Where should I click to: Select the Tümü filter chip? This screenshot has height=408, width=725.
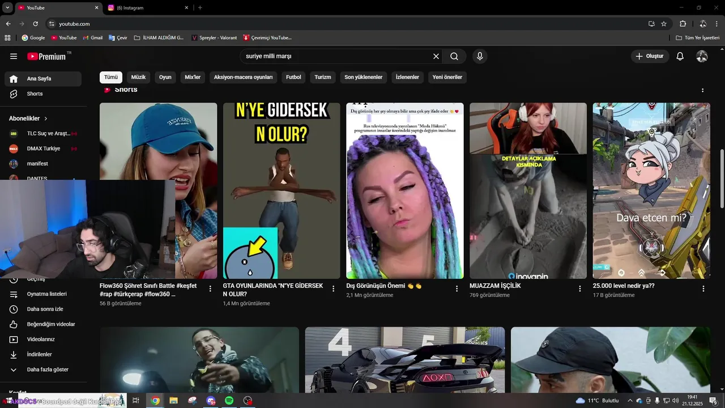pyautogui.click(x=111, y=77)
